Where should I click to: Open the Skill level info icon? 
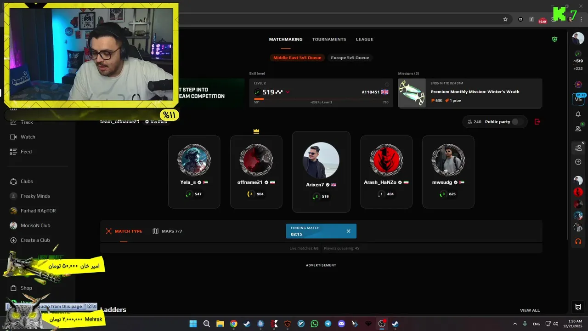[x=387, y=85]
